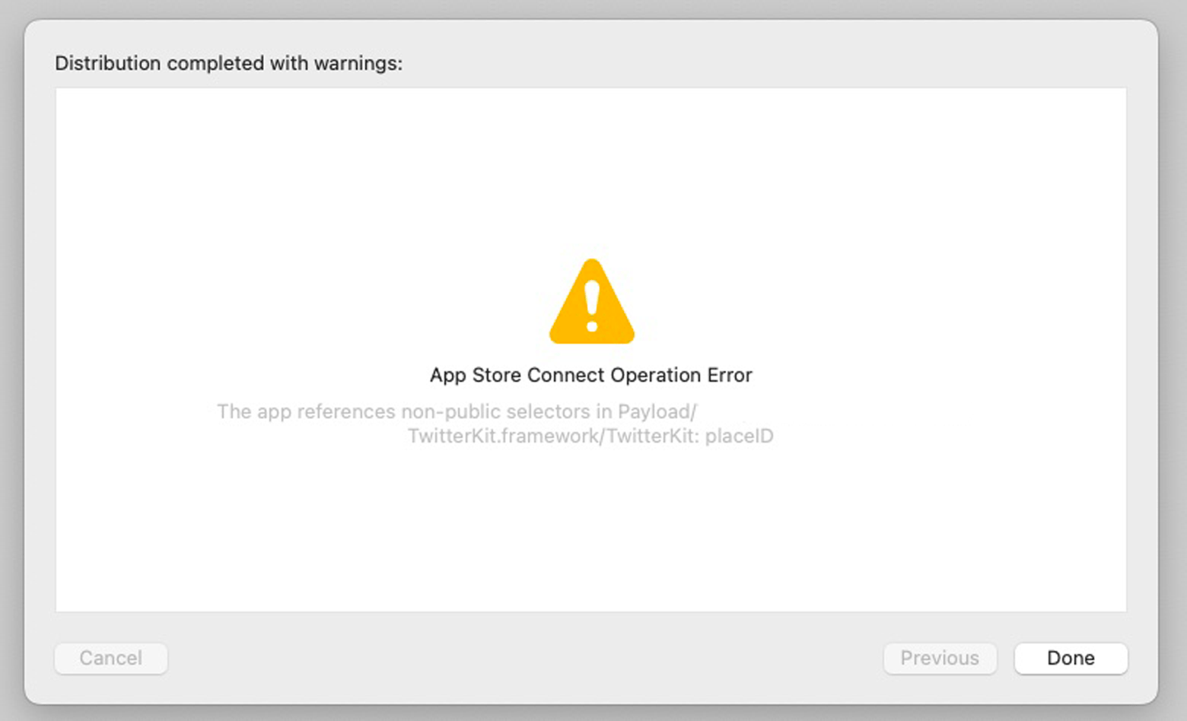Click the word Connect in the heading

coord(565,375)
